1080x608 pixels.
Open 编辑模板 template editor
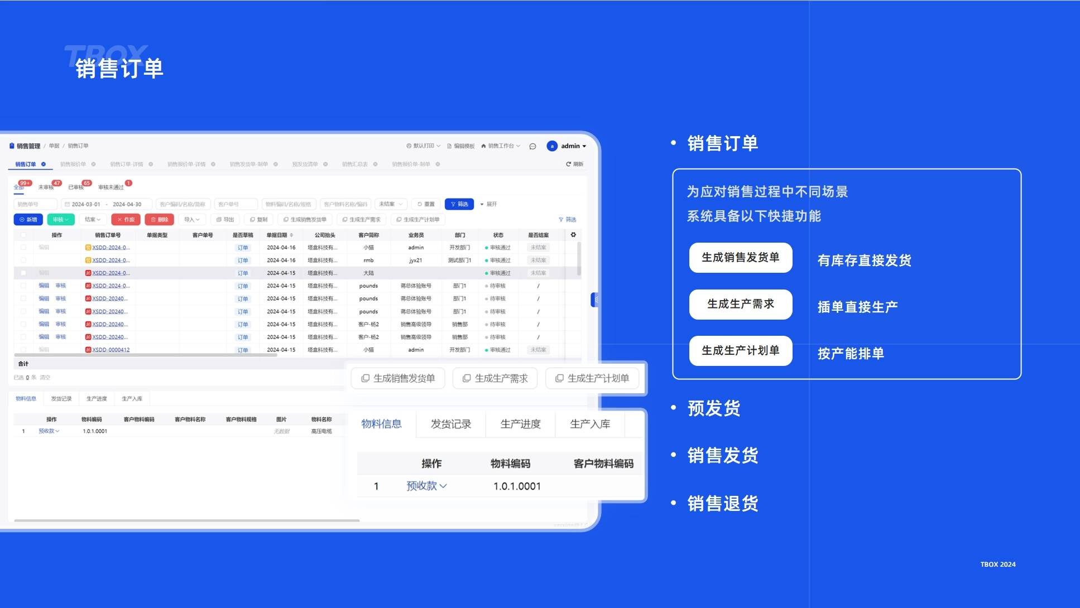click(461, 146)
